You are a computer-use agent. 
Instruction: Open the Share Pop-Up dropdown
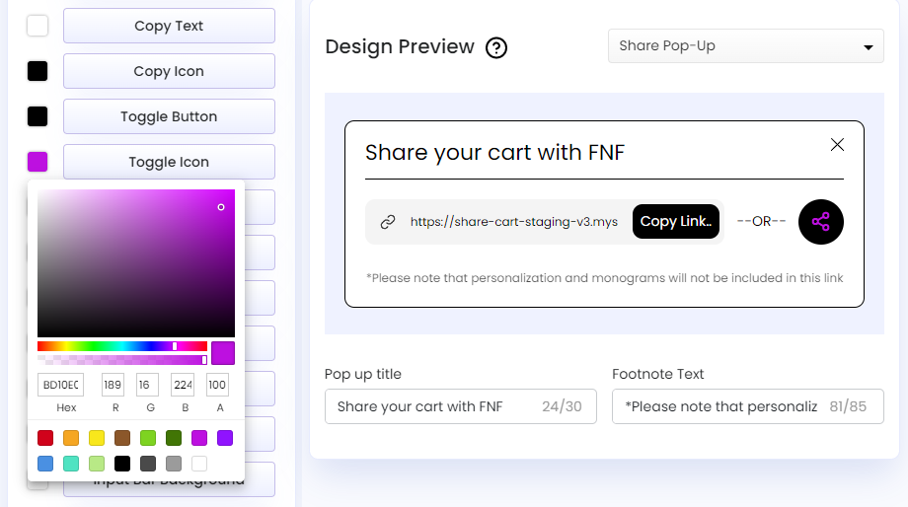point(745,46)
